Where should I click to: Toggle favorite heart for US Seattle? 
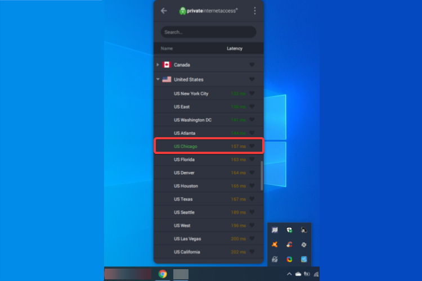252,212
